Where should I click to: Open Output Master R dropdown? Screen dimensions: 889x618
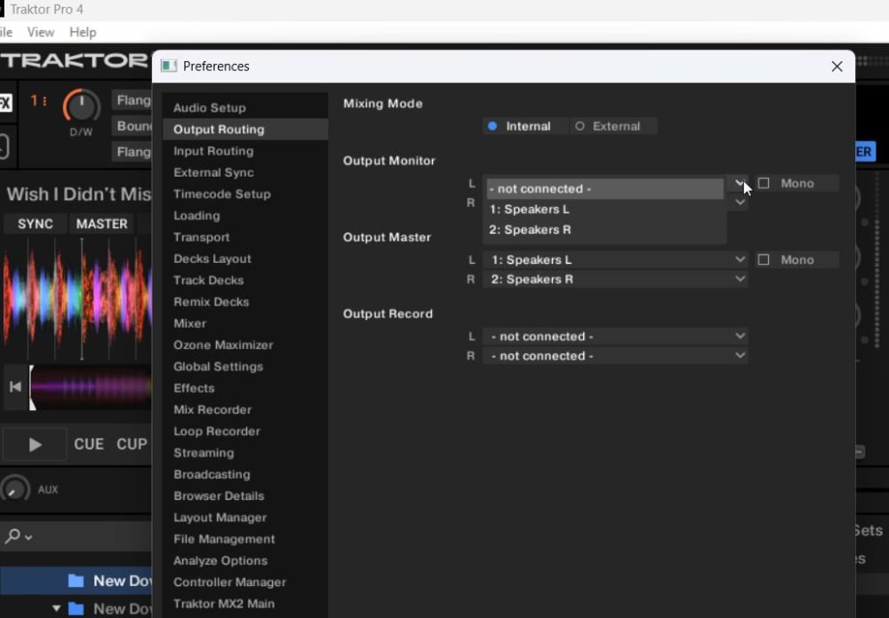click(615, 280)
